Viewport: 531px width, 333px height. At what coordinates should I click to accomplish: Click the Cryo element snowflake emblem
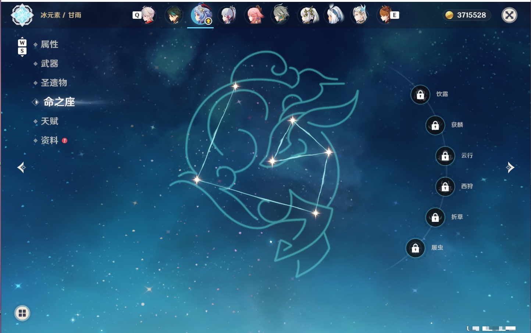[x=22, y=15]
